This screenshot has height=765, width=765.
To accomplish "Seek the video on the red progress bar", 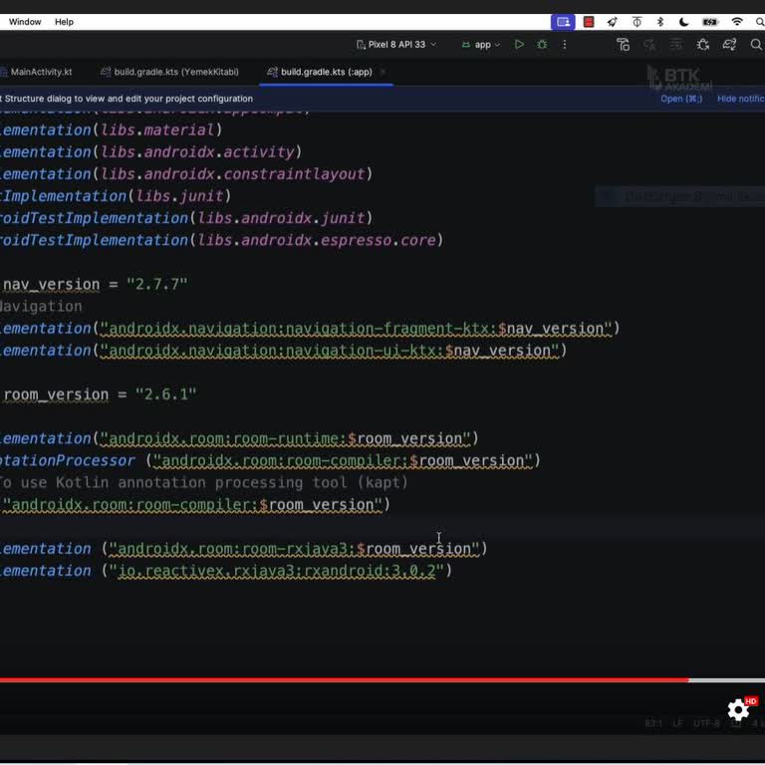I will [x=344, y=679].
